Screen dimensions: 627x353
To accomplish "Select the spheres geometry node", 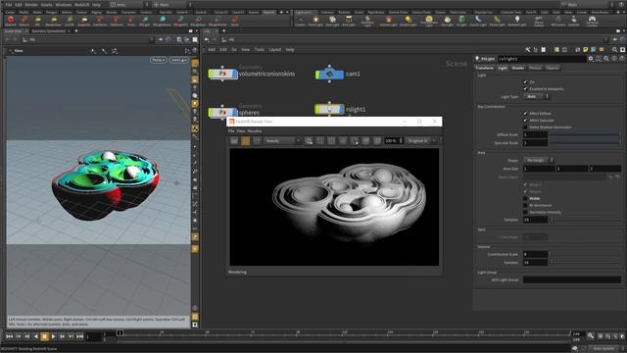I will tap(223, 113).
